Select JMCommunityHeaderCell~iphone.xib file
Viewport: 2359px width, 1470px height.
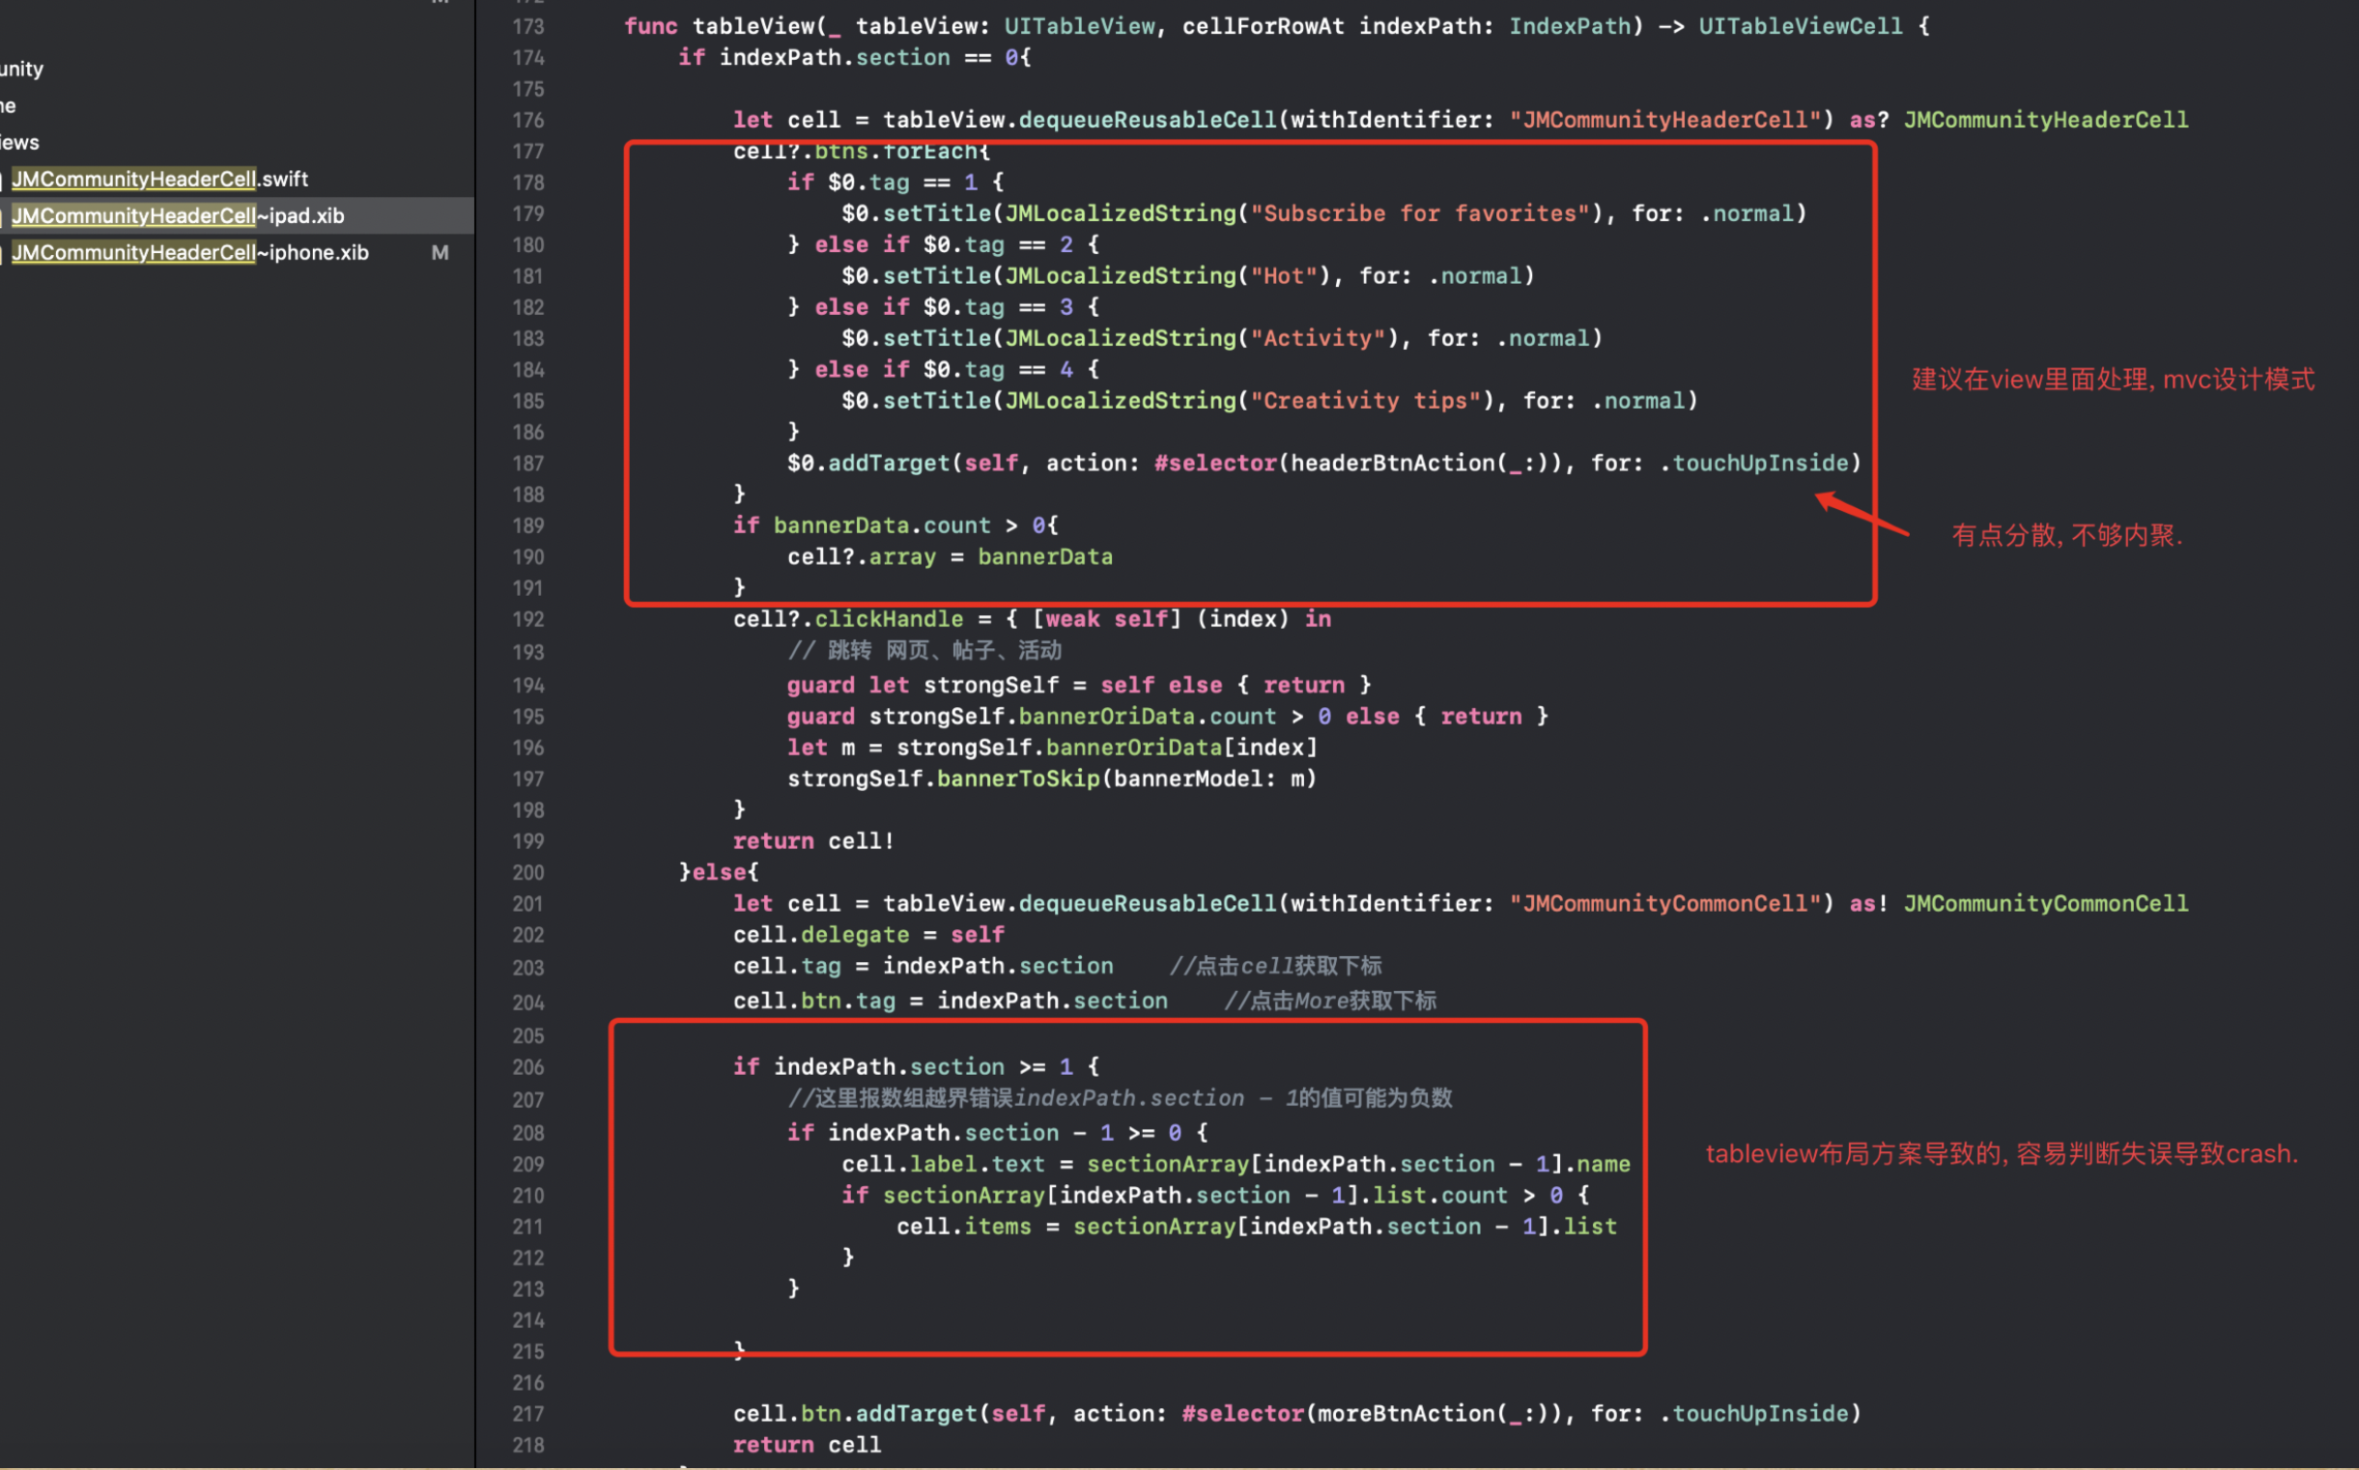189,253
